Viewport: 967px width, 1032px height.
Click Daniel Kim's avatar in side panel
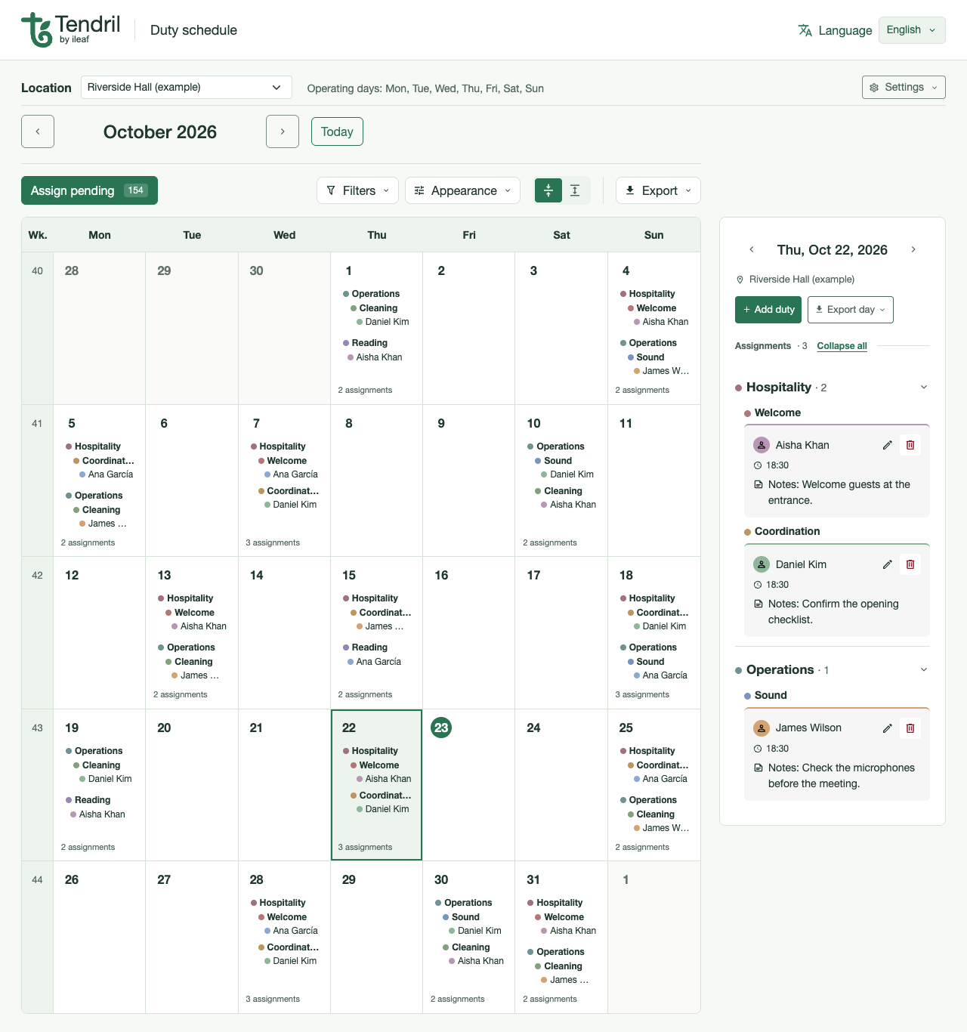click(x=762, y=564)
